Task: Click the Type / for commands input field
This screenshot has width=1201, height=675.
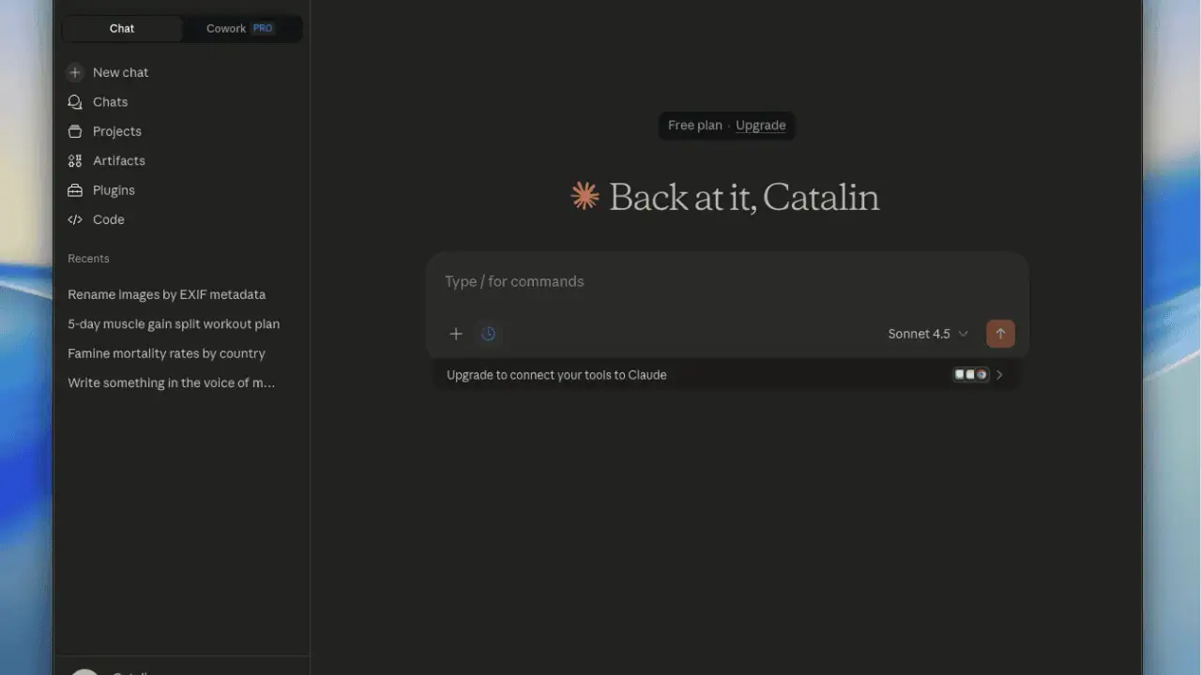Action: (727, 281)
